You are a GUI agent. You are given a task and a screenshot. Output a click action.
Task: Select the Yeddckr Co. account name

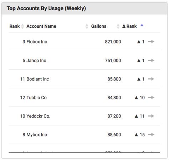point(38,116)
